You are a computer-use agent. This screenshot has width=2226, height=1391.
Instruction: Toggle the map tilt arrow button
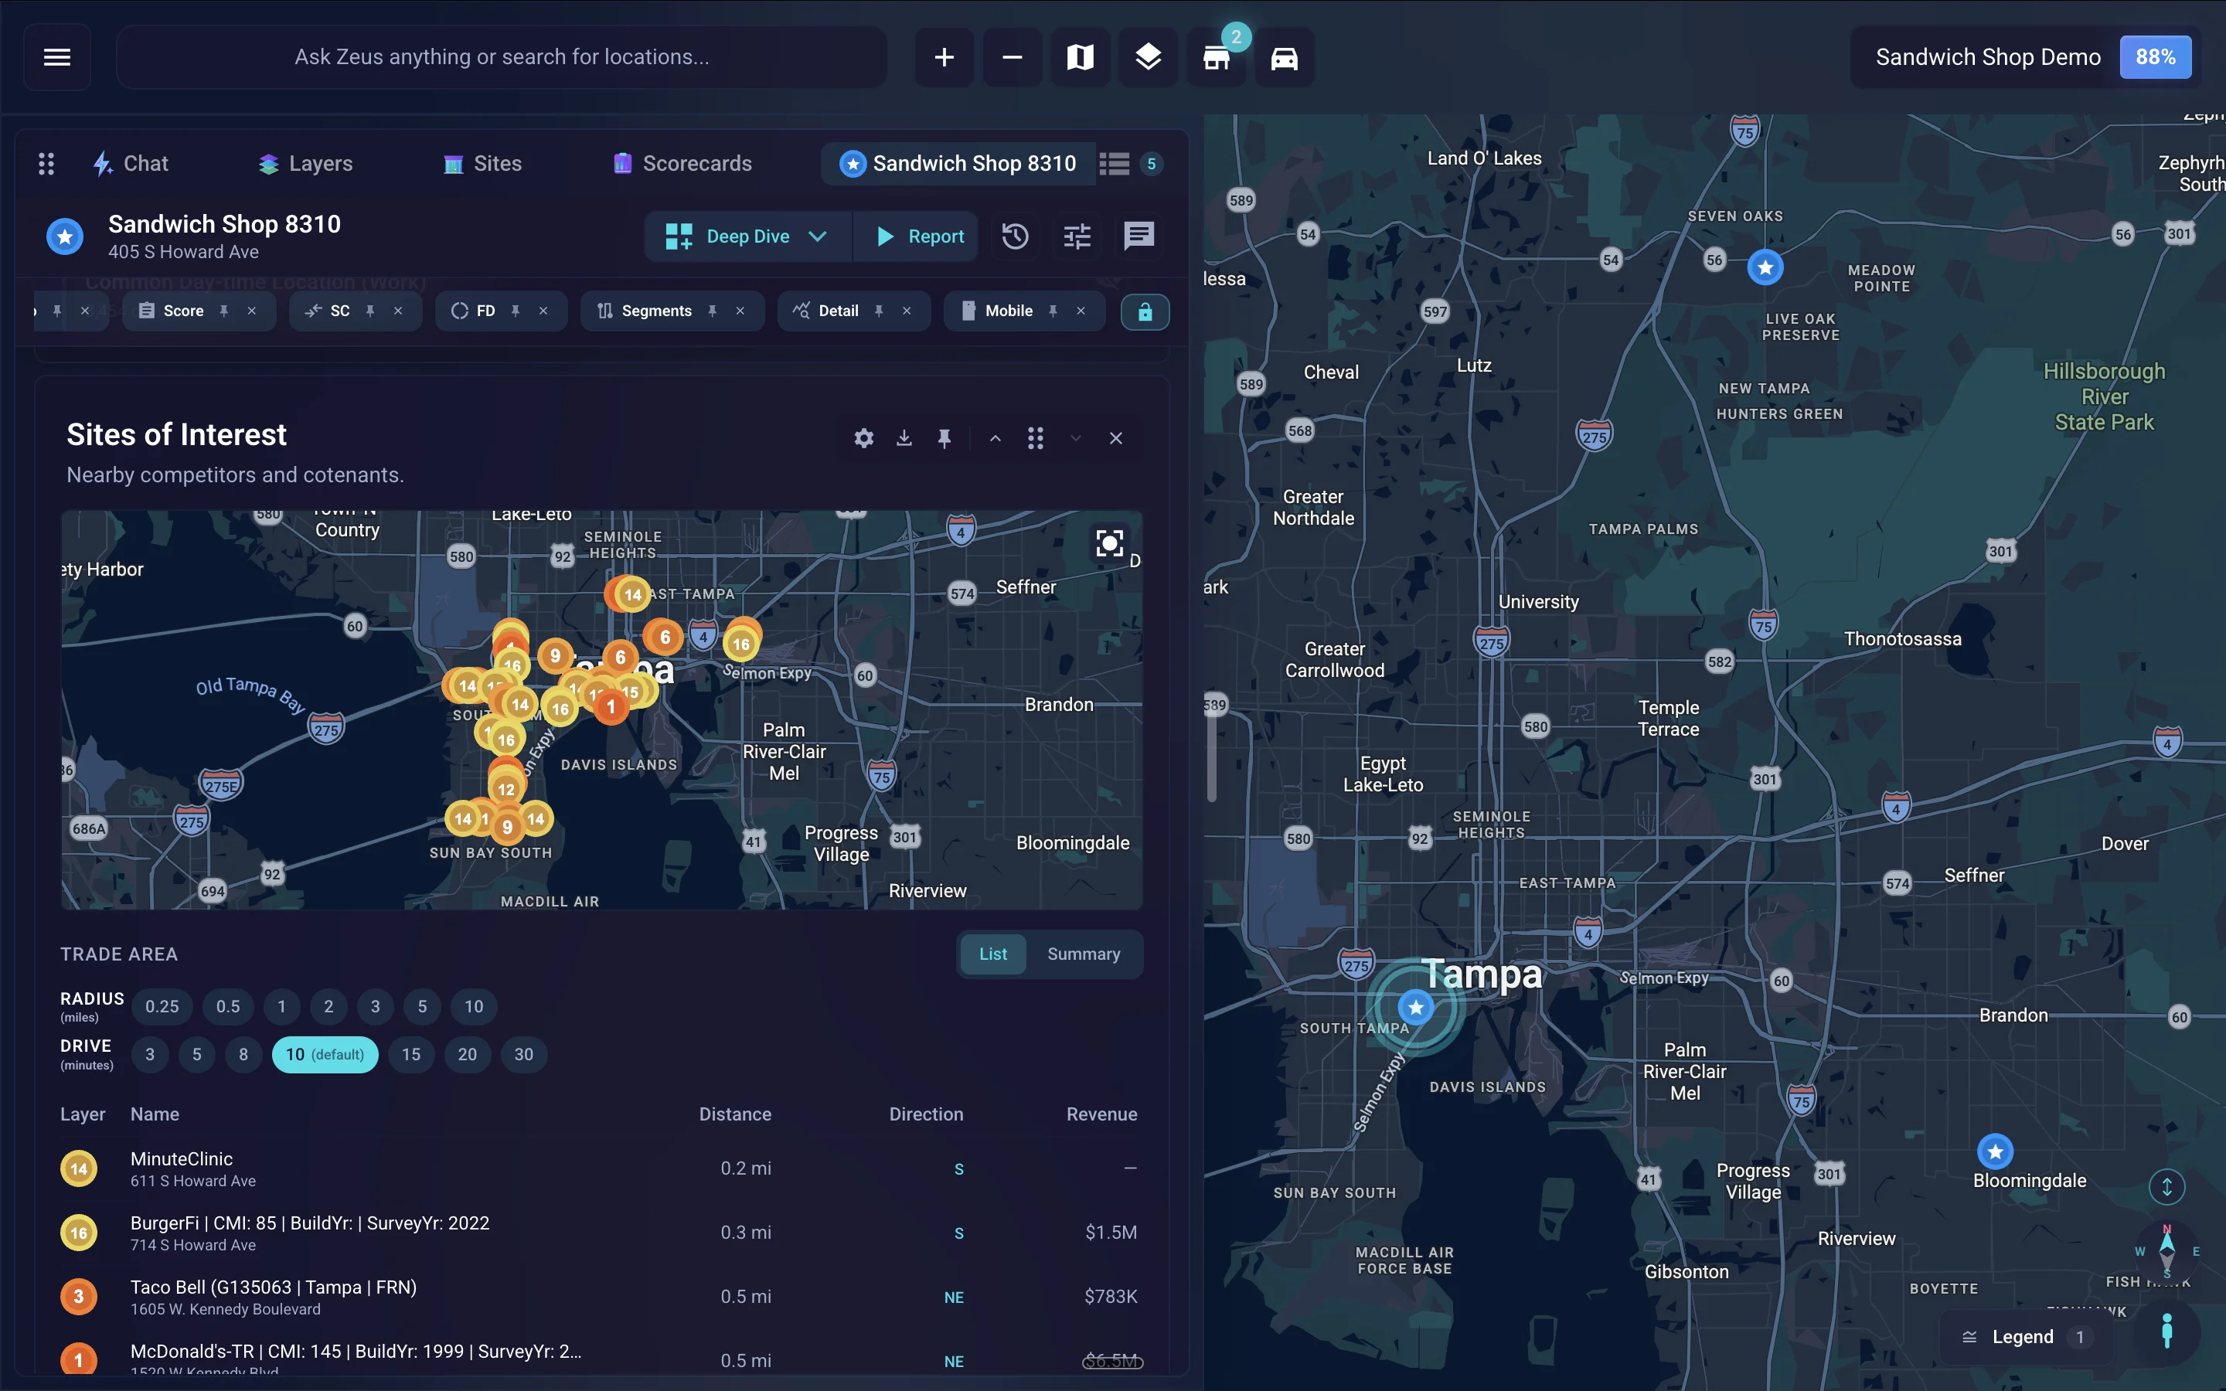[2167, 1187]
